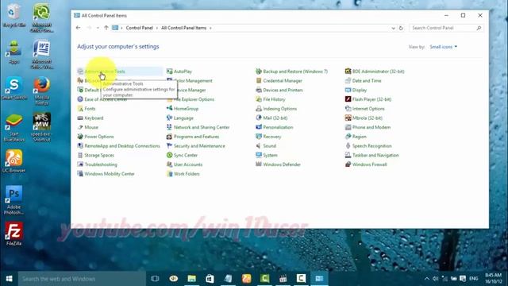Screen dimensions: 508x286
Task: Open Security and Maintenance icon
Action: point(169,146)
